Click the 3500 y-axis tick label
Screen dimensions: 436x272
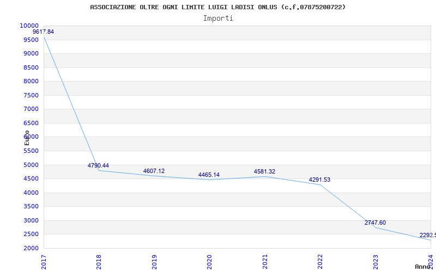(31, 207)
